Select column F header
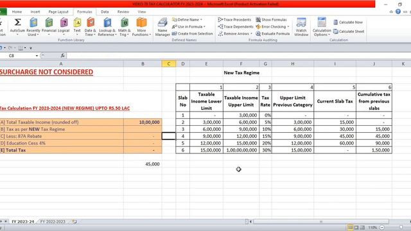The width and height of the screenshot is (411, 231). point(241,64)
